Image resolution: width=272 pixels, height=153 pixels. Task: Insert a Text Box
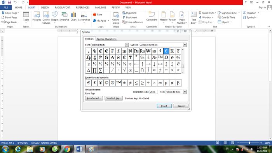(194, 18)
